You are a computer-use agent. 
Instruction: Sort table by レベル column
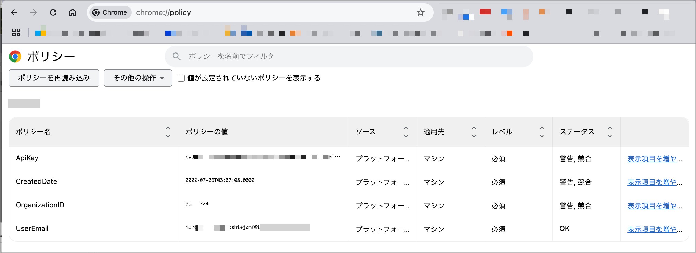coord(542,132)
